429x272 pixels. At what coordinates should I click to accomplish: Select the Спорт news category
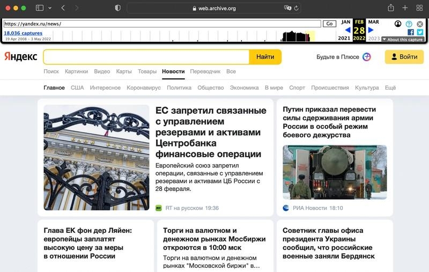tap(297, 87)
